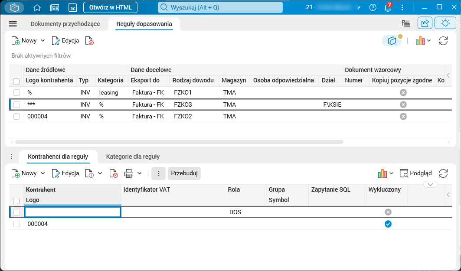Toggle the blue Wykluczony checkmark for 000004

pyautogui.click(x=388, y=224)
